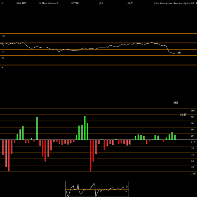The height and width of the screenshot is (197, 197).
Task: Click the '50' level label on RSI axis
Action: (3, 52)
